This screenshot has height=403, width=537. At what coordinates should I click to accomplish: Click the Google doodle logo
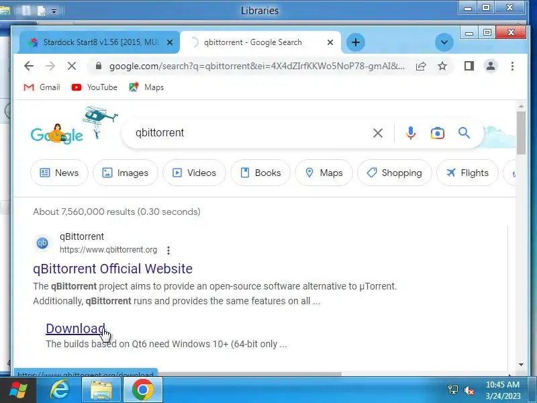click(x=74, y=127)
